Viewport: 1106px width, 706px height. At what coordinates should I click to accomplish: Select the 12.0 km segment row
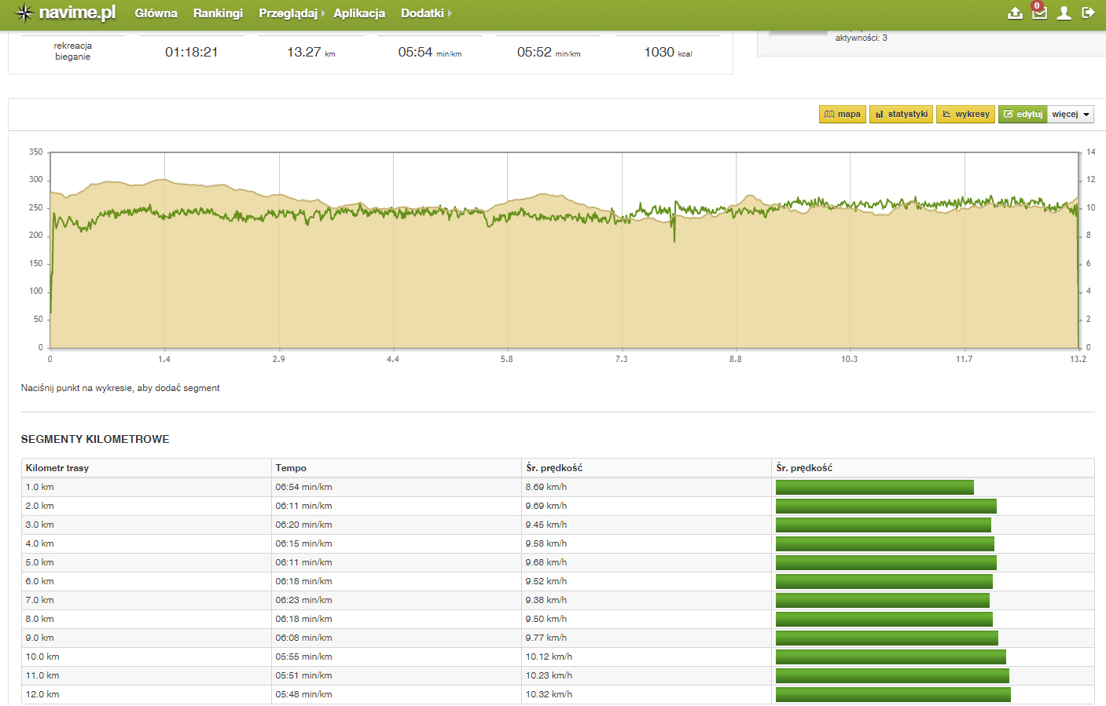coord(146,694)
